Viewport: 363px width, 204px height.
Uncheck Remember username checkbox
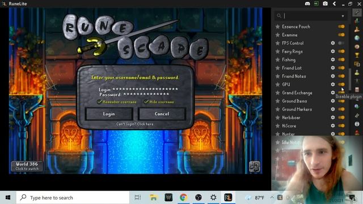coord(99,102)
